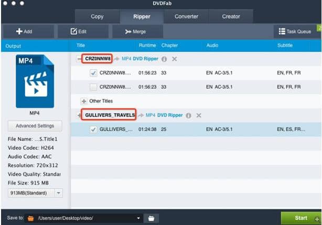Click the green Start button
This screenshot has height=225, width=322.
(301, 218)
